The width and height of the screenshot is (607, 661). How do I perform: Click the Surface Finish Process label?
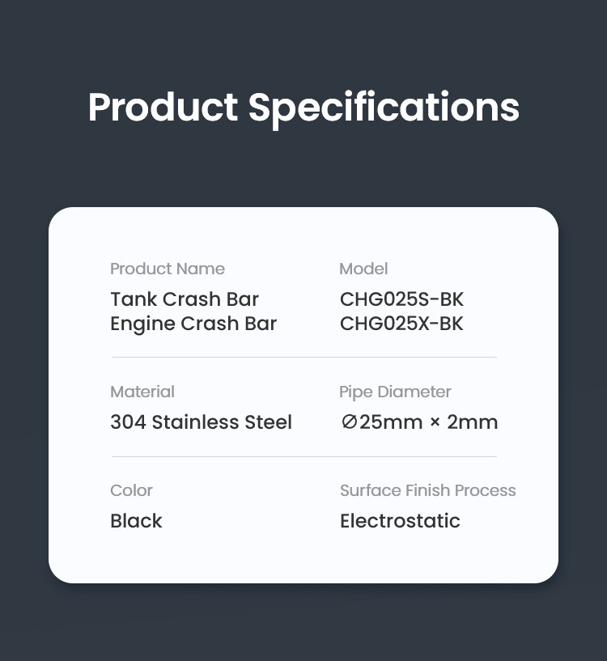pos(427,490)
